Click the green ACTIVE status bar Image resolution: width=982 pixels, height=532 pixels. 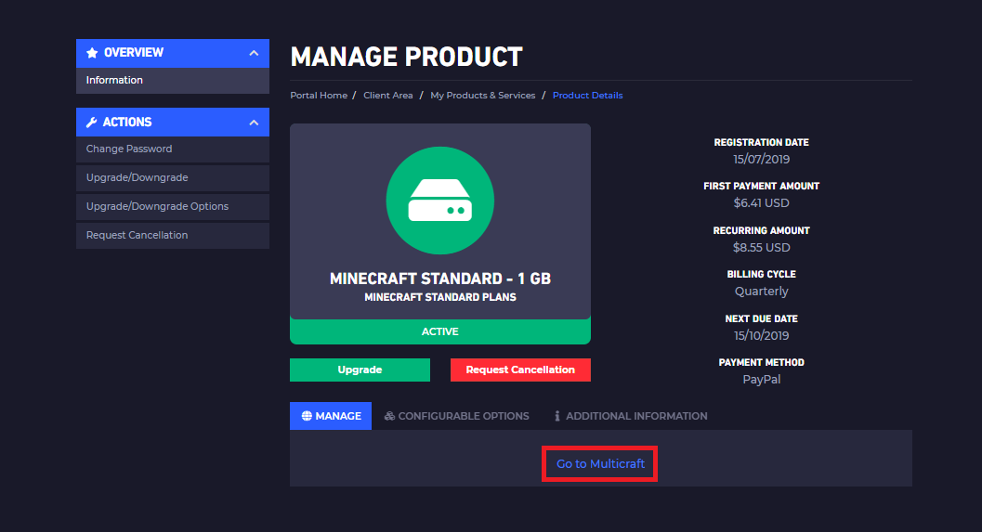click(440, 331)
